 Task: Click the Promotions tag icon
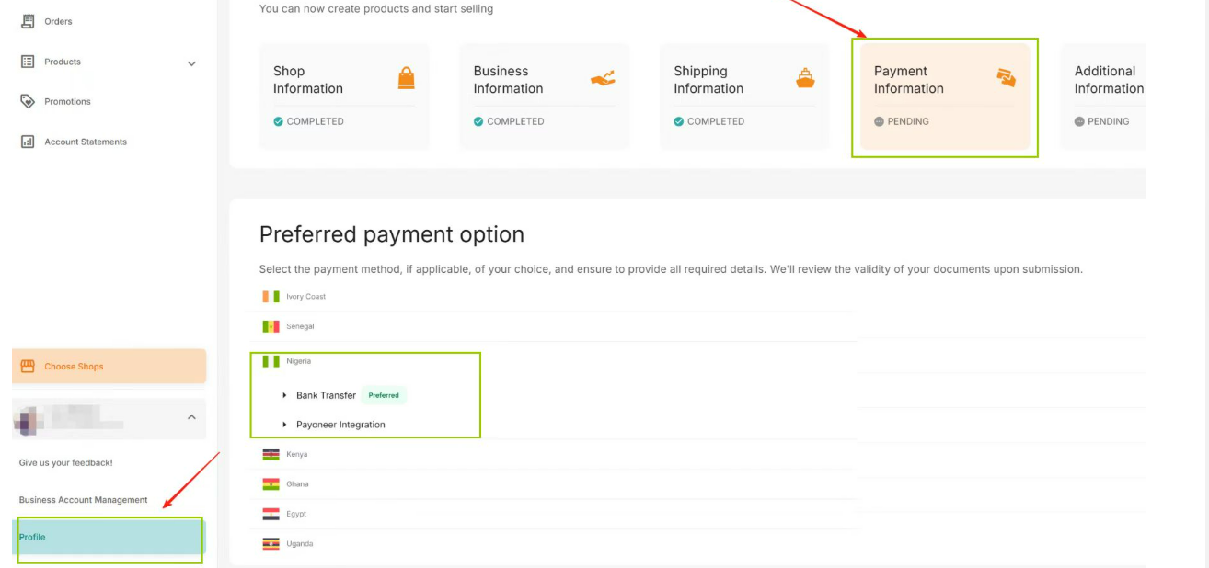coord(28,101)
